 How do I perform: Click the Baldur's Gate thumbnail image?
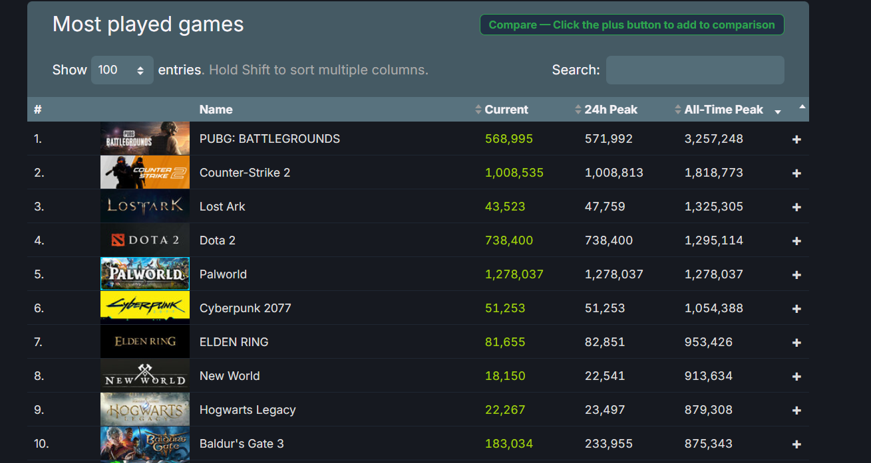click(145, 443)
